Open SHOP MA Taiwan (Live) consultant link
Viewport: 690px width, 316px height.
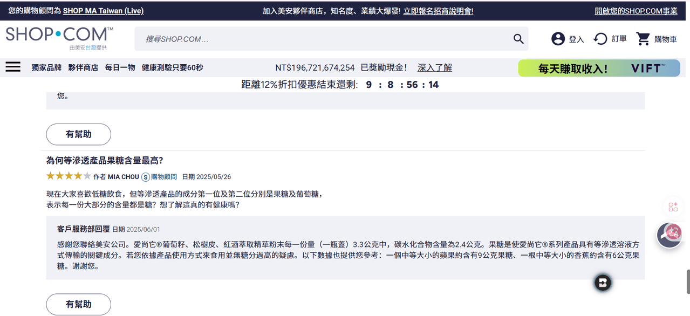pyautogui.click(x=103, y=11)
